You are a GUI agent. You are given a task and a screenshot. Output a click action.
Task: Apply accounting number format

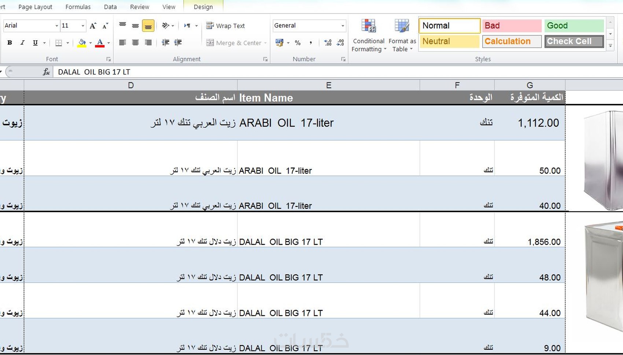click(280, 43)
